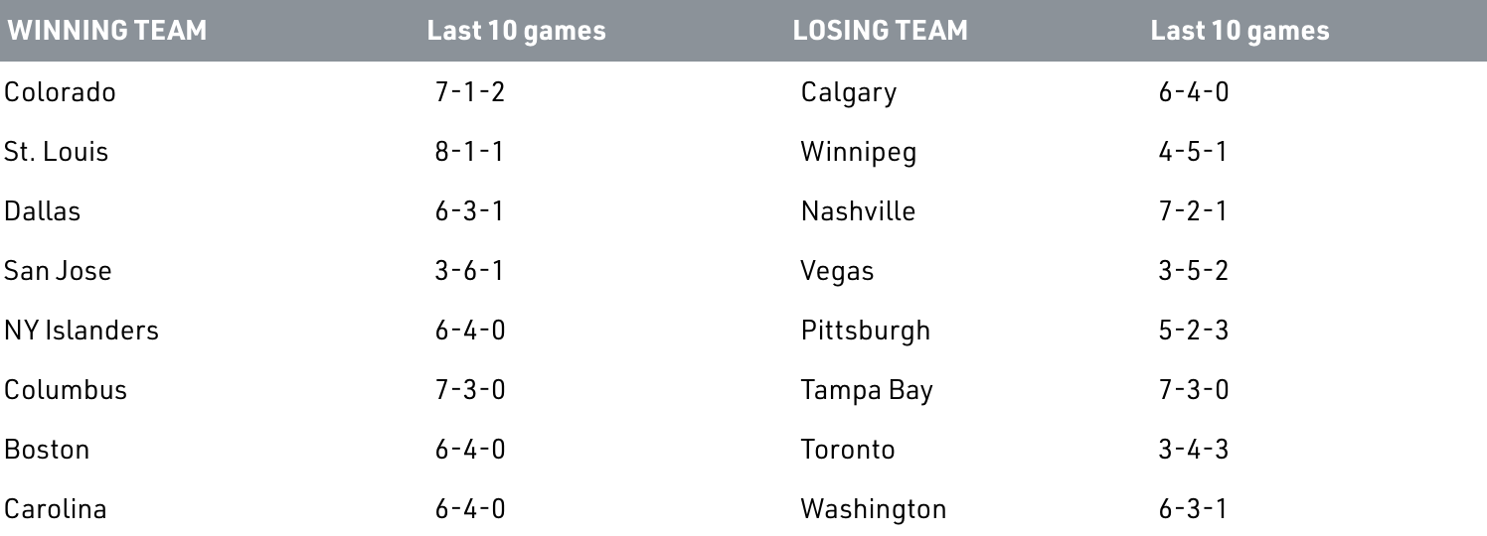The width and height of the screenshot is (1487, 536).
Task: Click the Nashville losing team cell
Action: click(x=859, y=211)
